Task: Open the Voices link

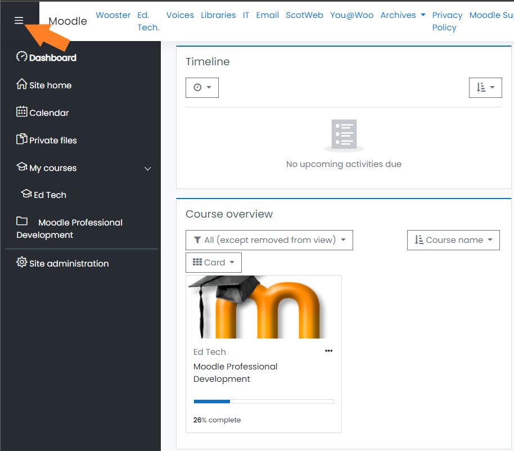Action: [x=180, y=15]
